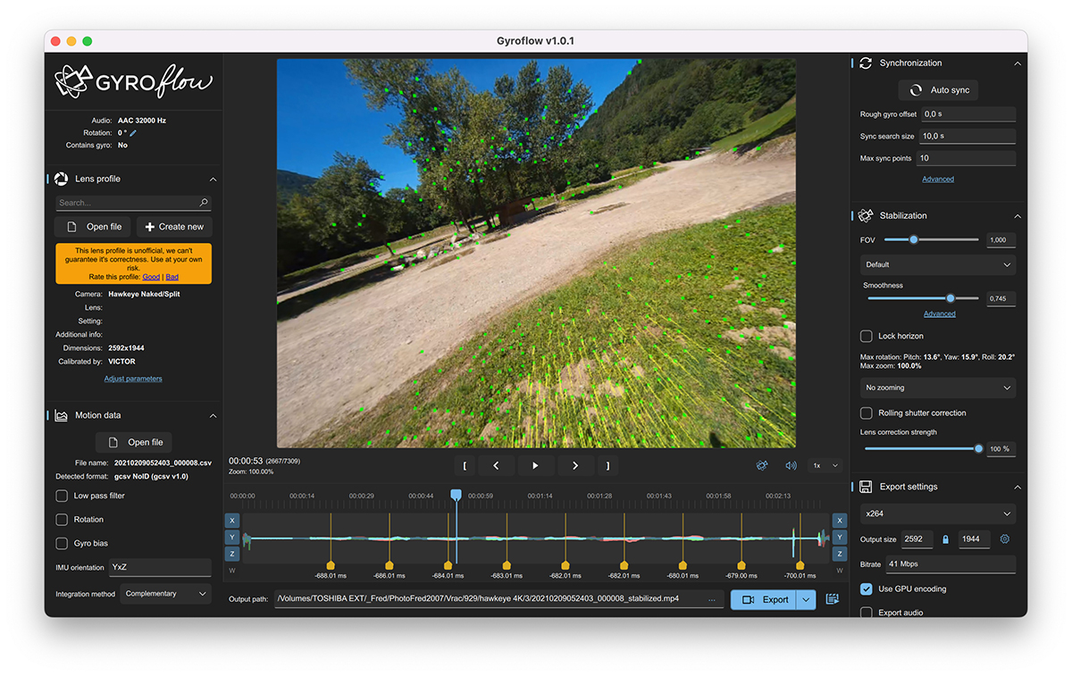Open the Default stabilization algorithm dropdown

tap(938, 264)
